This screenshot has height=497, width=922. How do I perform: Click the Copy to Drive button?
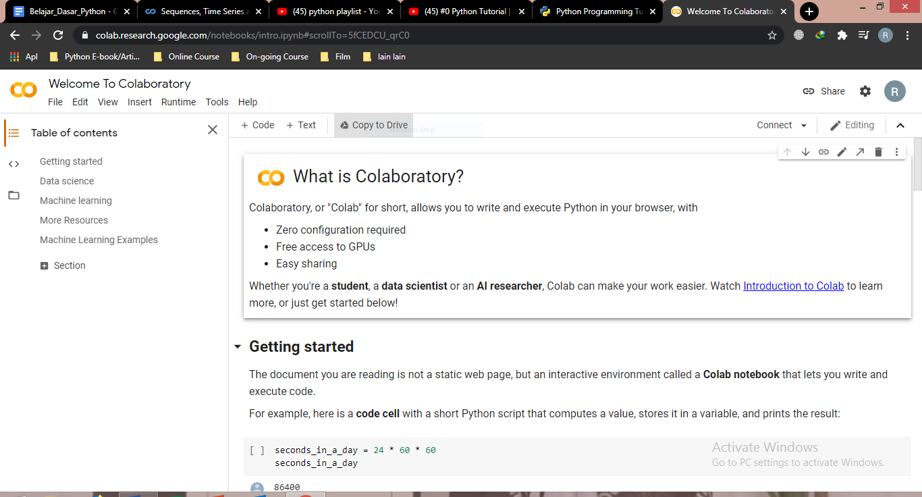tap(373, 125)
